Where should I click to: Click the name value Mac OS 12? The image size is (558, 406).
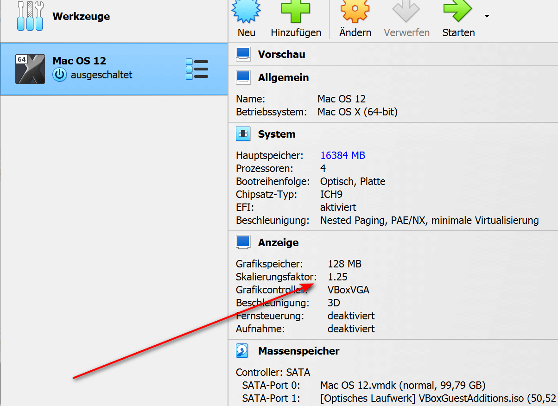point(342,99)
